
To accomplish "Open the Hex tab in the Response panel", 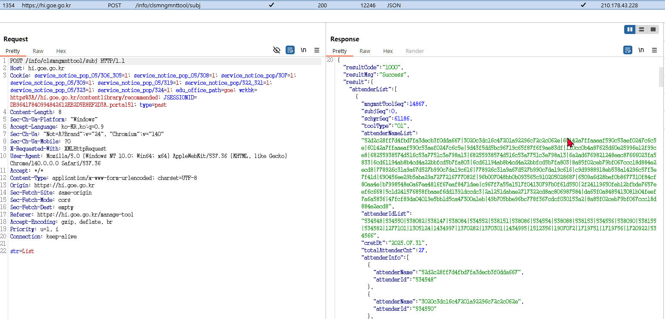I will pyautogui.click(x=388, y=51).
